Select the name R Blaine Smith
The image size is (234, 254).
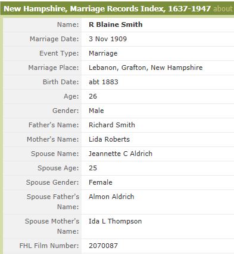[x=116, y=25]
